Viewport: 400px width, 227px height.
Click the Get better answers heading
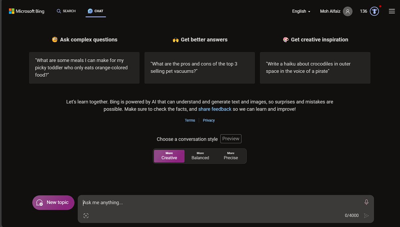[200, 40]
